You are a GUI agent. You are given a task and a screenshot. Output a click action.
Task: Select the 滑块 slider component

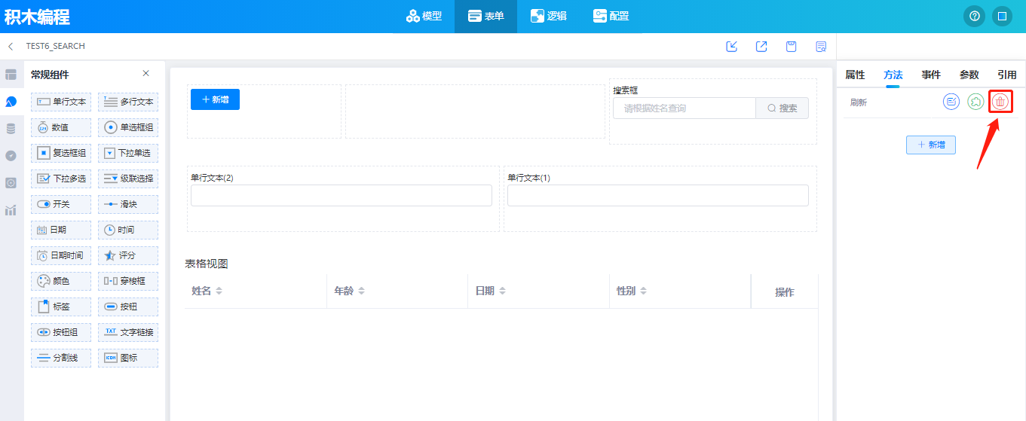click(x=128, y=204)
